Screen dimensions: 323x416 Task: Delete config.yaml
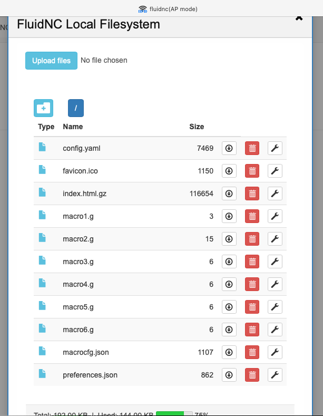[252, 148]
